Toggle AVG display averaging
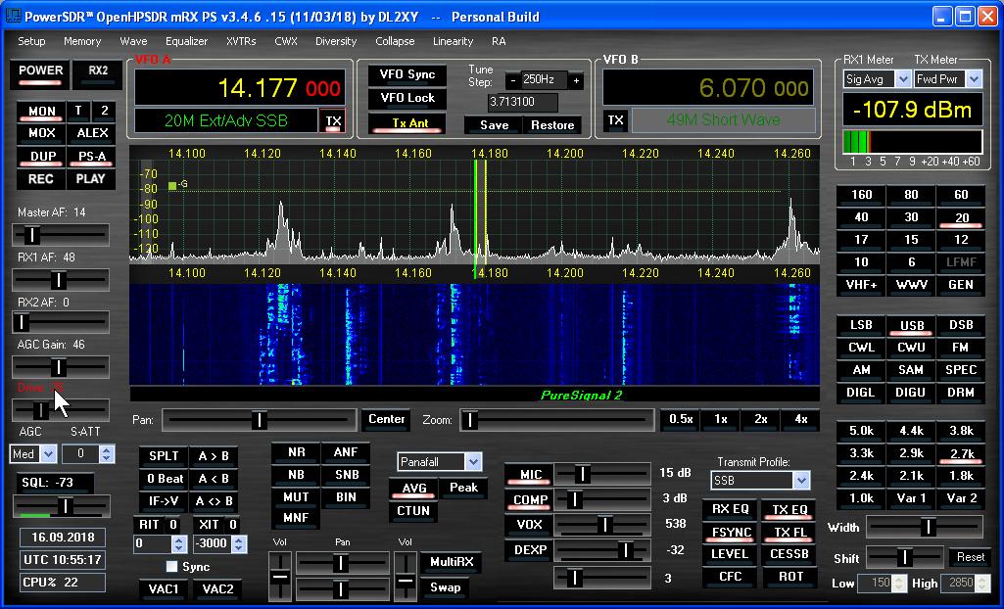 tap(413, 489)
